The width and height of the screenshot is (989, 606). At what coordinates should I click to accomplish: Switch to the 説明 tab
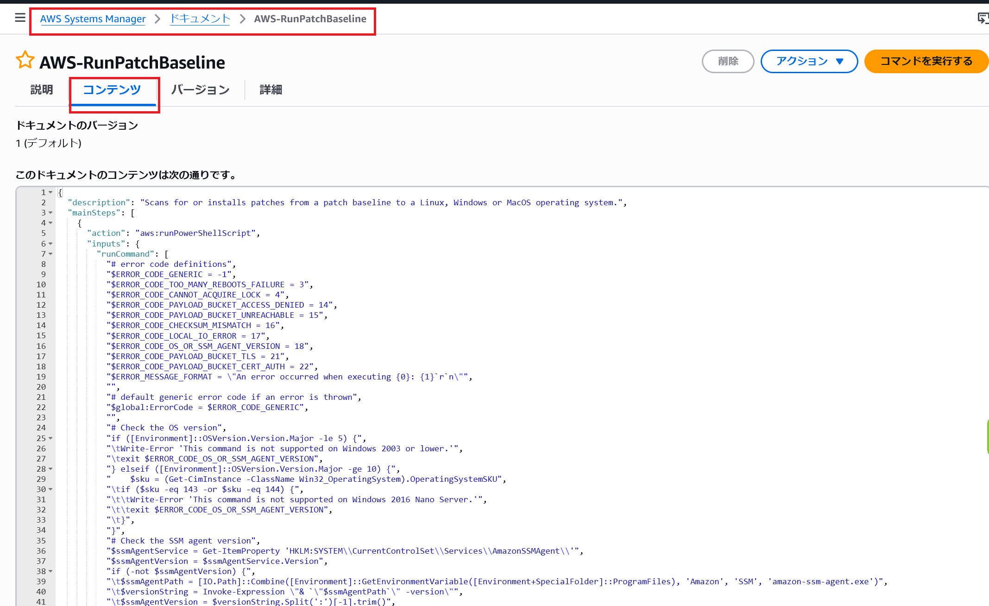coord(42,89)
